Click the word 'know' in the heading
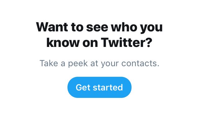 63,42
